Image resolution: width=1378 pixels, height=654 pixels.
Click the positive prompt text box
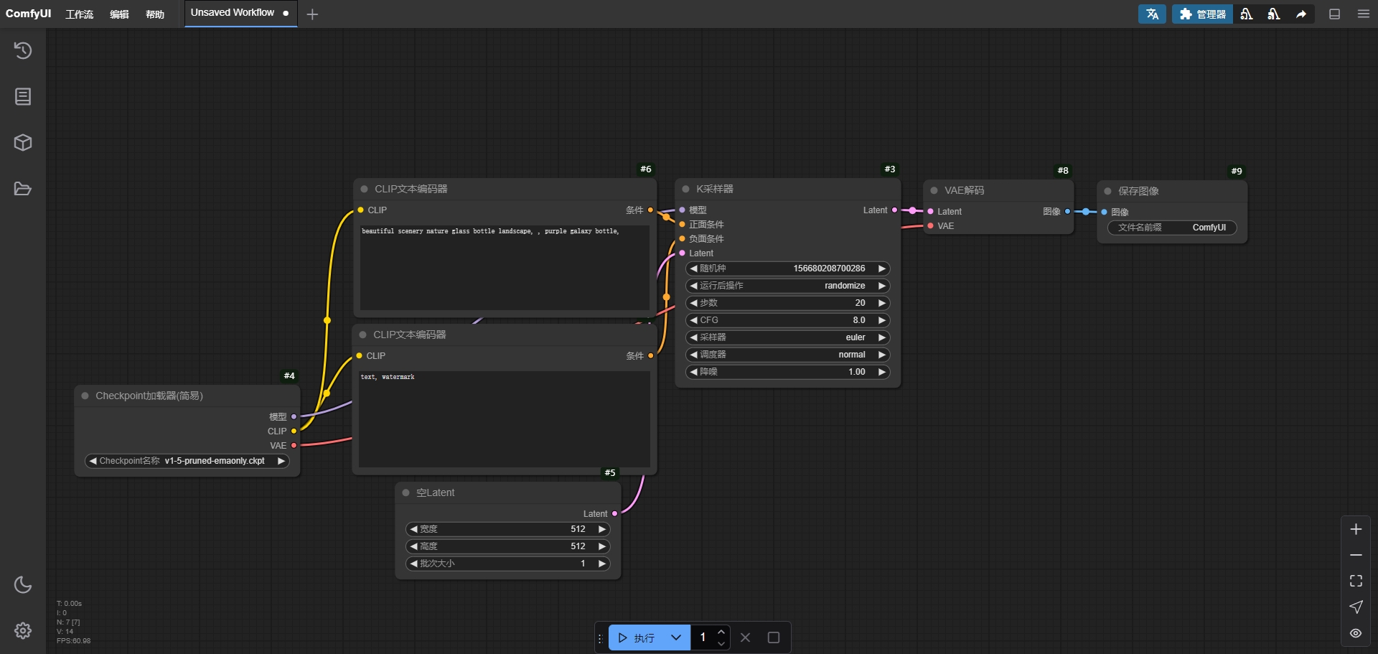point(505,268)
